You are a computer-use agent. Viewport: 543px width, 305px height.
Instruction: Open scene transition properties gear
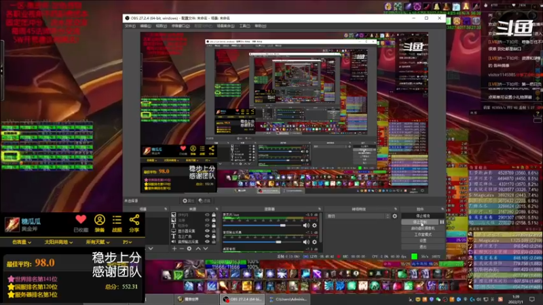click(x=395, y=216)
